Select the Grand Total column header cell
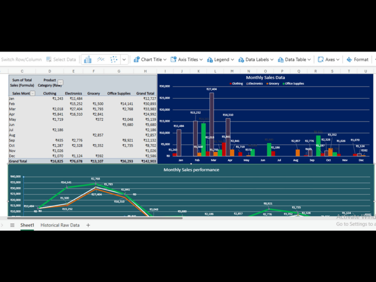This screenshot has width=376, height=282. pyautogui.click(x=145, y=93)
